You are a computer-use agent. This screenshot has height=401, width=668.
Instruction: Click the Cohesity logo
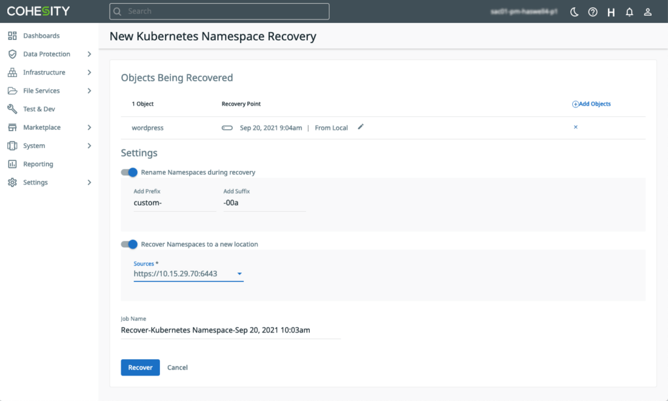[38, 11]
